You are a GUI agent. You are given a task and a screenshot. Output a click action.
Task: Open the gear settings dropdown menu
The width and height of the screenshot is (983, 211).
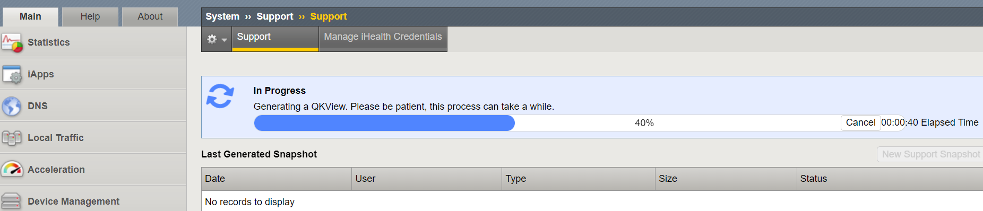pyautogui.click(x=217, y=39)
